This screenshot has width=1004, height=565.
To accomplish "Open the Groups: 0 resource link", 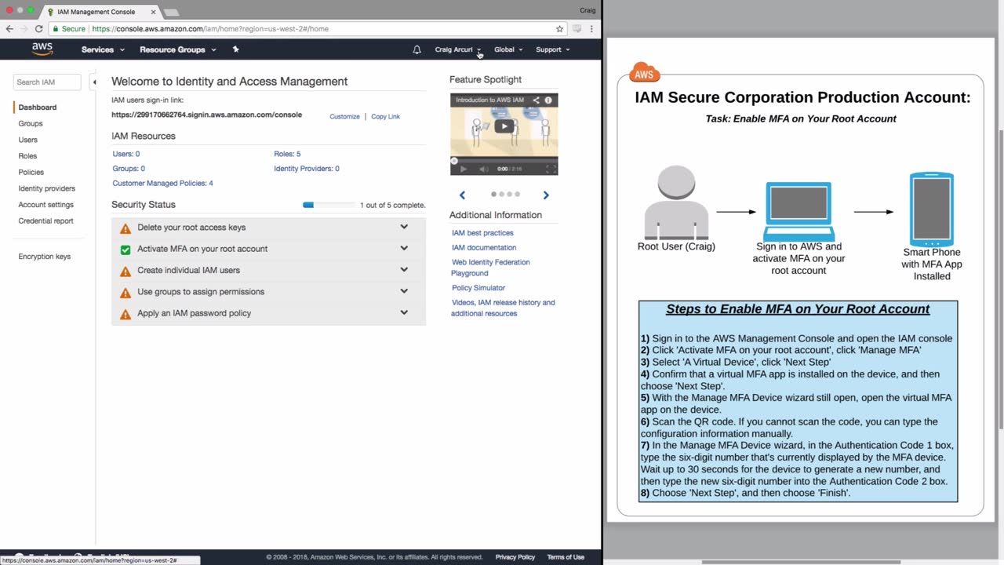I will (129, 169).
